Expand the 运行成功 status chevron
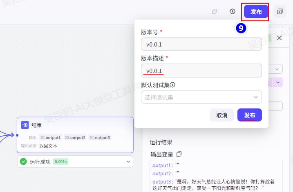 [x=128, y=162]
